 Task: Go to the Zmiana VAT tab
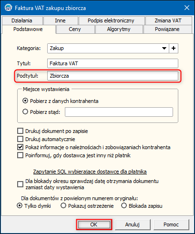168,20
